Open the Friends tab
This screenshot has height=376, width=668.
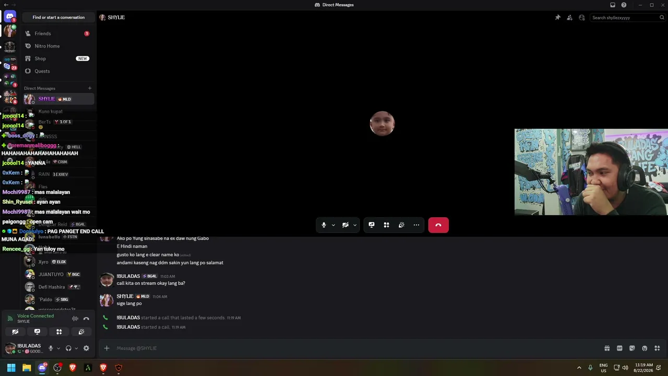(58, 33)
